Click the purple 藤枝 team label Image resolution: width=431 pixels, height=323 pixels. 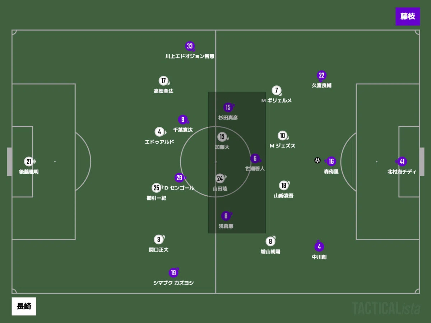click(408, 17)
